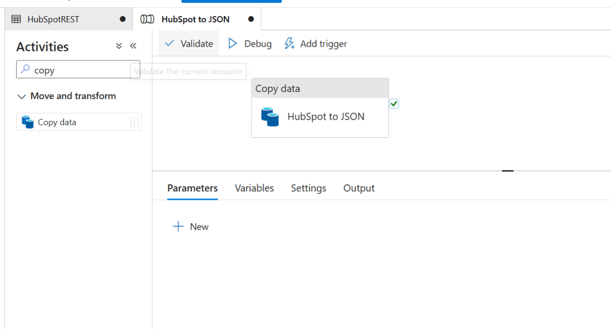Image resolution: width=611 pixels, height=329 pixels.
Task: Open the Settings tab
Action: click(308, 188)
